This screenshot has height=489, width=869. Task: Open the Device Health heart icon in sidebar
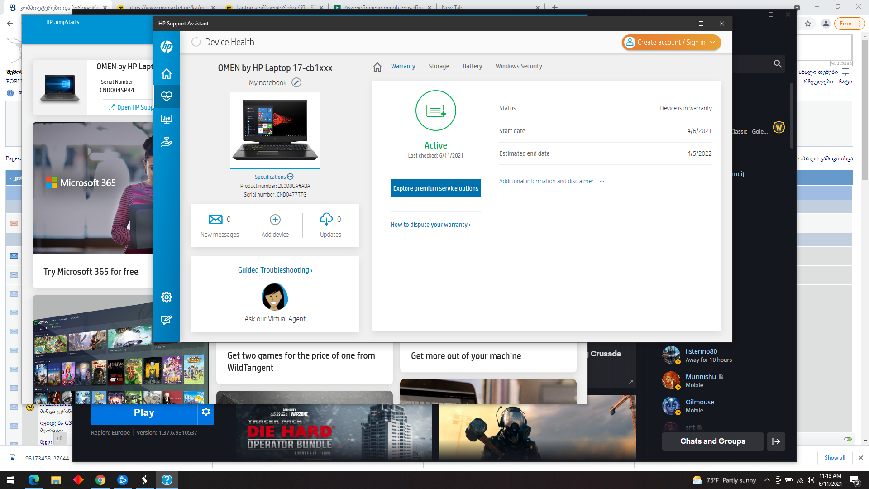[167, 96]
